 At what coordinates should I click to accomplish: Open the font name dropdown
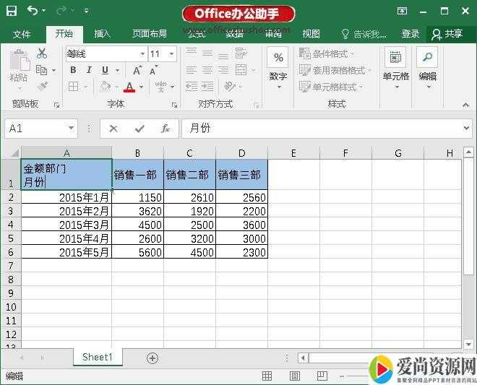tap(142, 54)
